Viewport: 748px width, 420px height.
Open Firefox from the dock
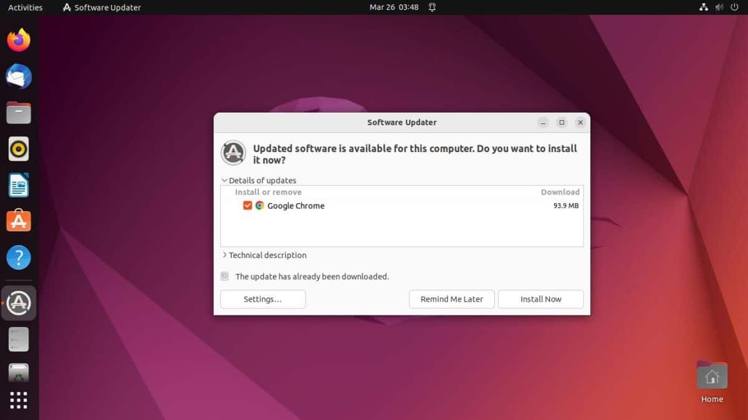point(19,41)
